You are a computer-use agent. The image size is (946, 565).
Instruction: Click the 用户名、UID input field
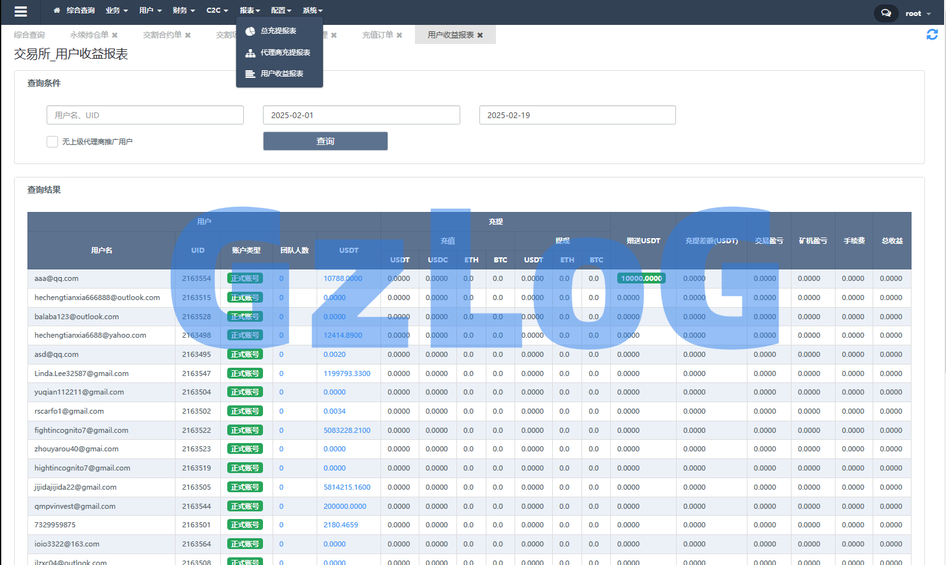click(x=145, y=116)
